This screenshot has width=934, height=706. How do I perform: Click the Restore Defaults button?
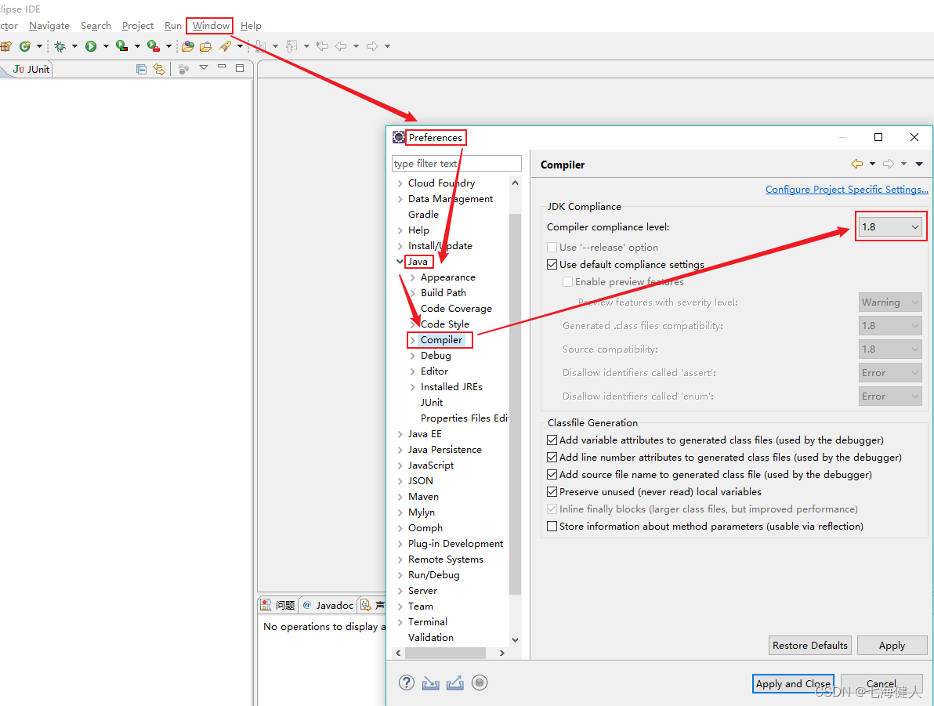pyautogui.click(x=810, y=645)
